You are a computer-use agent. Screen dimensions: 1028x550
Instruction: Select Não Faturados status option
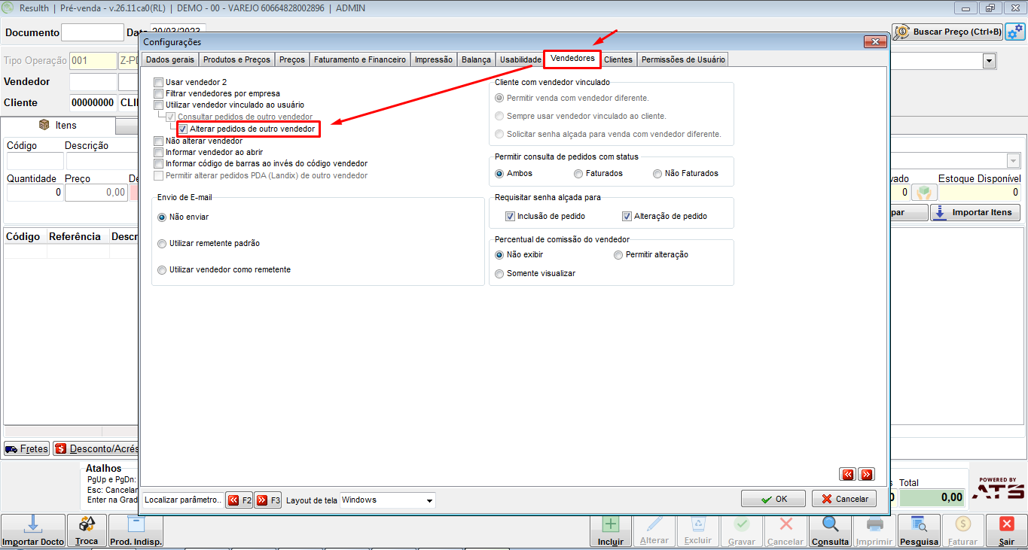point(657,173)
